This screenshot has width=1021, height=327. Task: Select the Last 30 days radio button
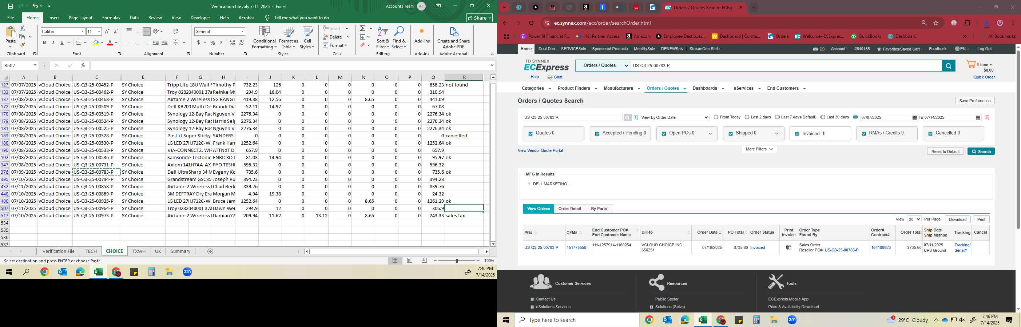[x=823, y=117]
